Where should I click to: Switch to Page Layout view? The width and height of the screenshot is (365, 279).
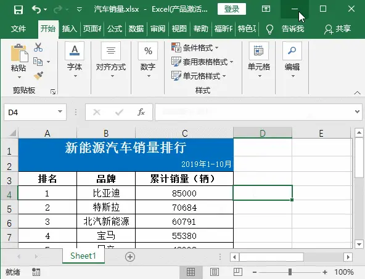215,272
